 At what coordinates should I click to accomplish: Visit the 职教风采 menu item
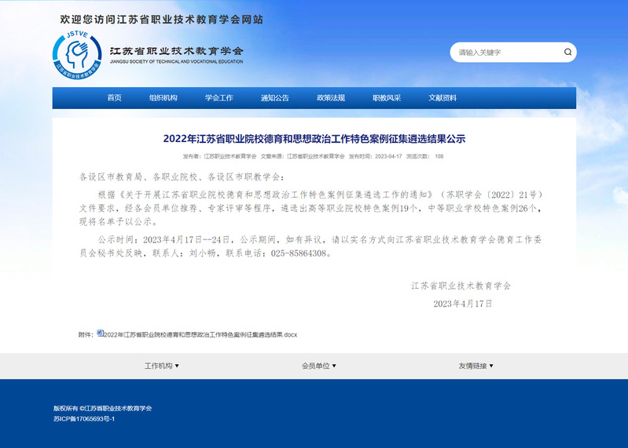point(387,98)
